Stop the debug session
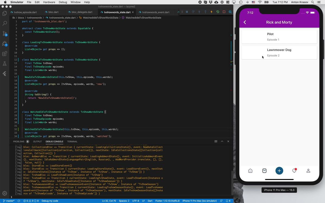Image resolution: width=325 pixels, height=203 pixels. [x=224, y=12]
